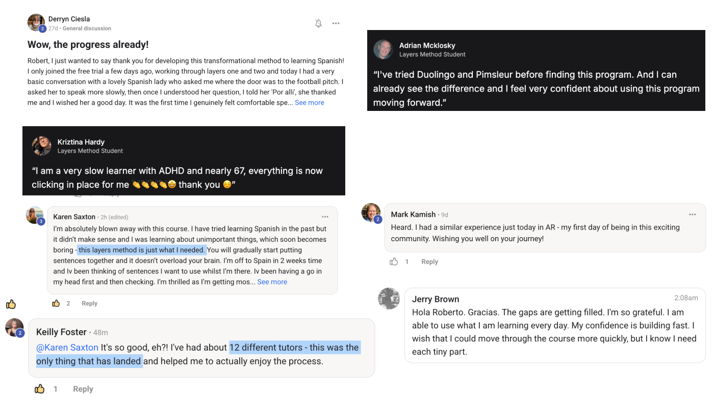This screenshot has height=402, width=714.
Task: Expand Karen Saxton's comment with See more
Action: [x=272, y=282]
